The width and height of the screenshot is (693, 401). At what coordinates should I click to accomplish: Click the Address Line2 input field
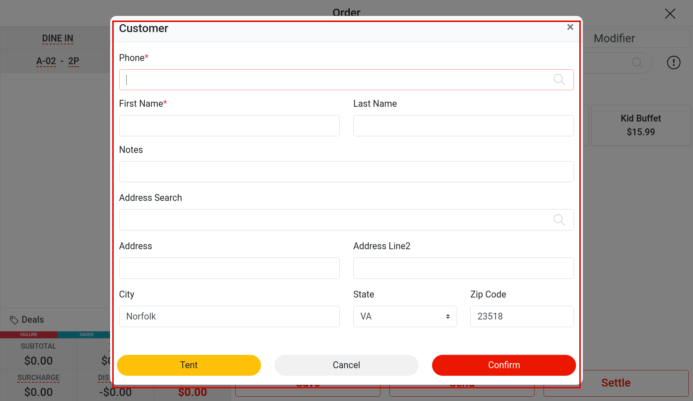pos(463,268)
